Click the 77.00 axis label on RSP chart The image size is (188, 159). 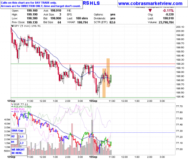point(179,149)
